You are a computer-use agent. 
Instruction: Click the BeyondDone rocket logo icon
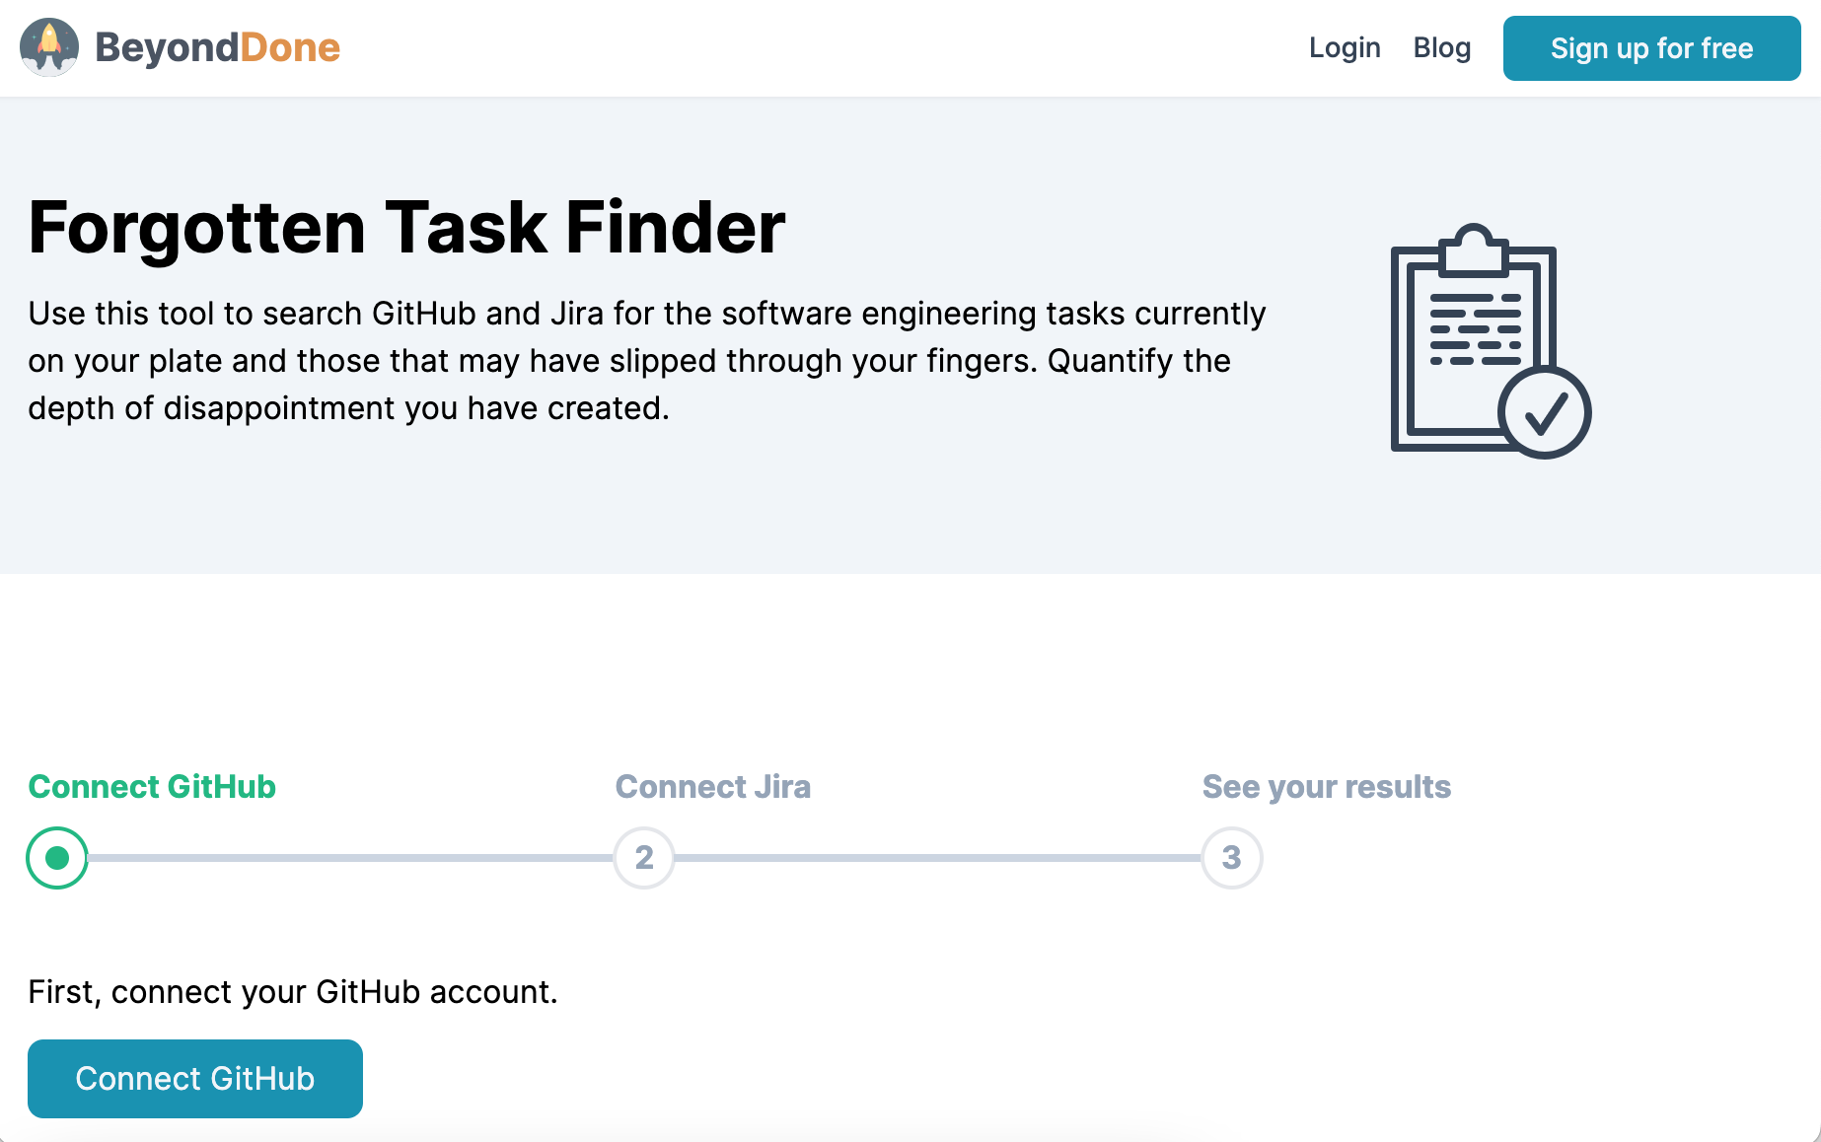point(50,46)
